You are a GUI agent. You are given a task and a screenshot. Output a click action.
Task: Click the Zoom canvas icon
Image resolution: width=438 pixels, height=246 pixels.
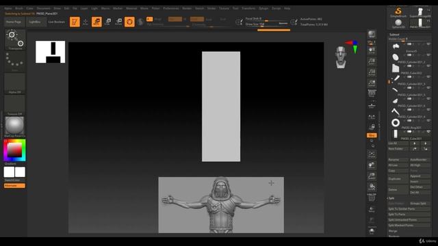(x=372, y=61)
